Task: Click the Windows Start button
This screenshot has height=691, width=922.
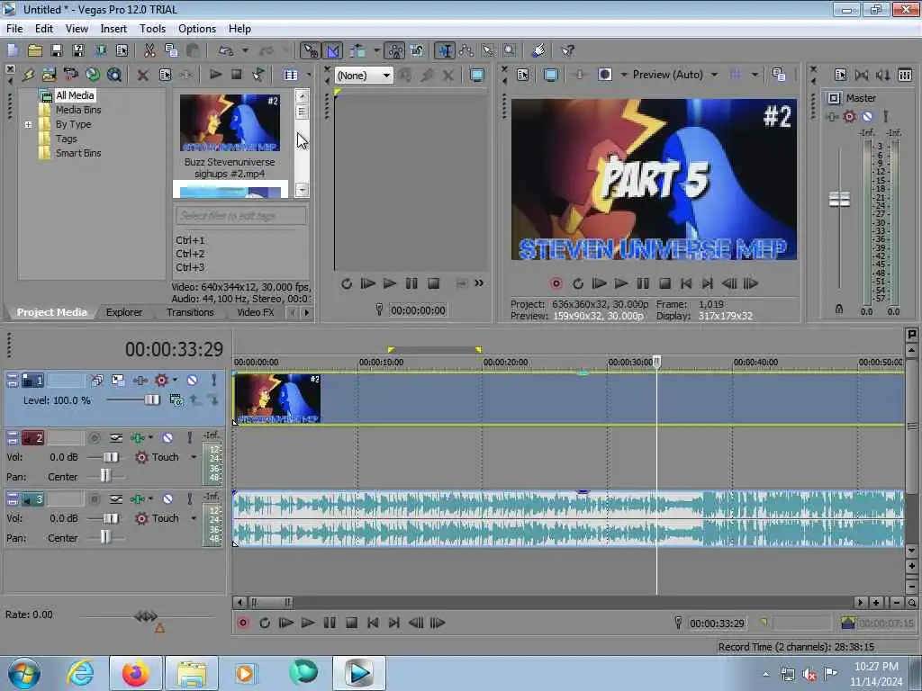Action: tap(24, 673)
